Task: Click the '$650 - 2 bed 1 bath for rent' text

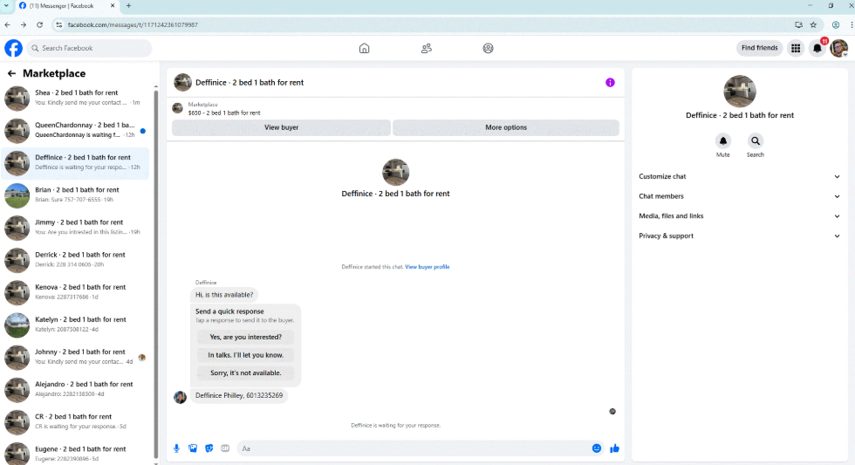Action: (x=224, y=113)
